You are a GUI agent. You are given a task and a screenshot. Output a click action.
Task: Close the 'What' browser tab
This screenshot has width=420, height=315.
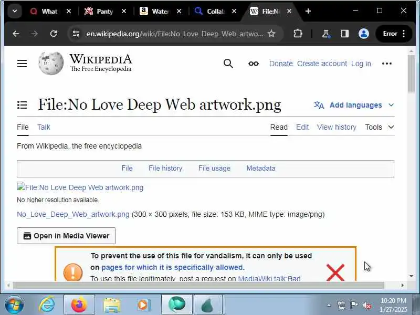tap(69, 11)
